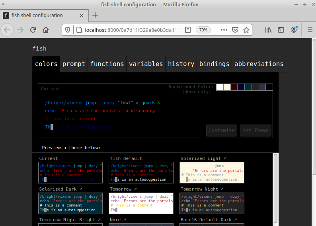316x226 pixels.
Task: Click the address bar URL field
Action: tap(131, 30)
